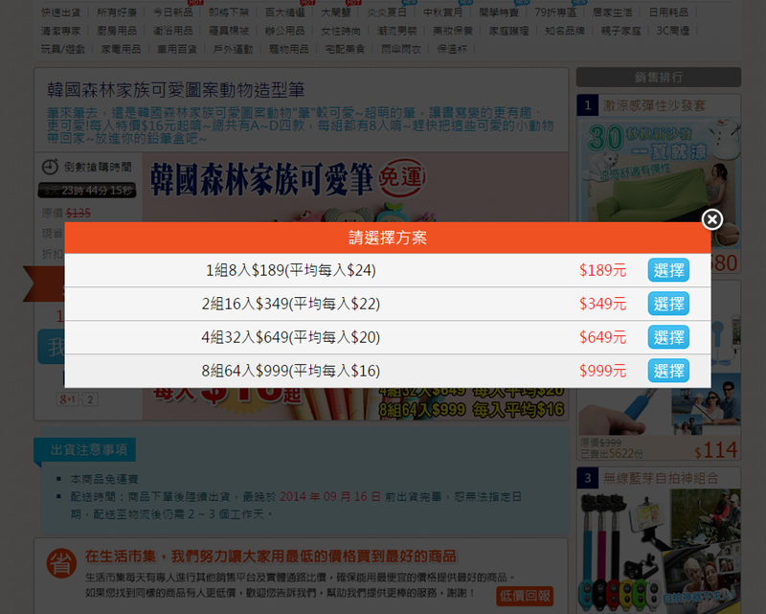Go to 辦公用品 category
Screen dimensions: 766x614
tap(284, 31)
